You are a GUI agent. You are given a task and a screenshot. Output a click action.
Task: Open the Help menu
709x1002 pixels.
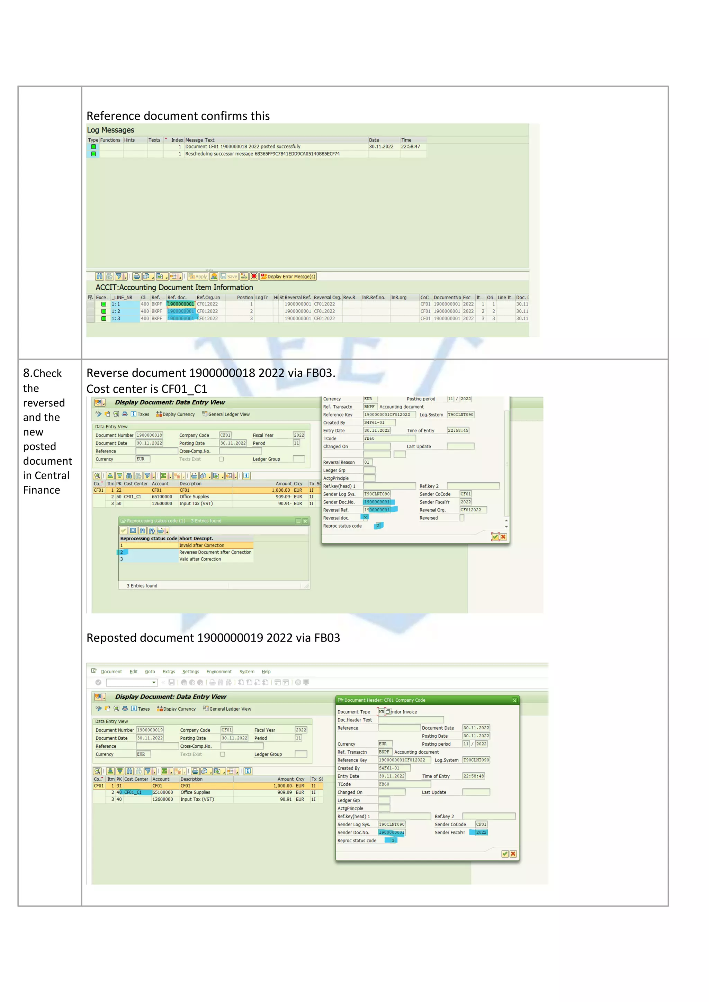coord(266,672)
